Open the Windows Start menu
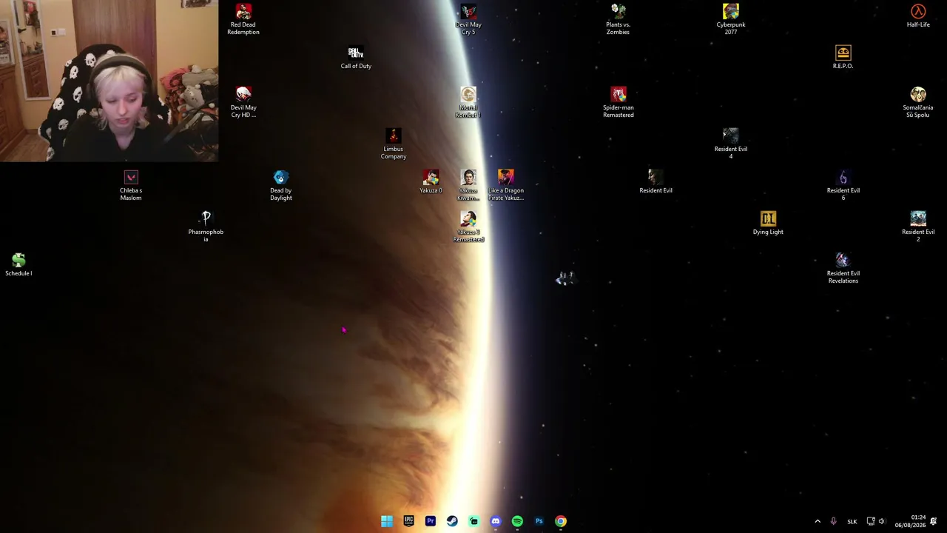The height and width of the screenshot is (533, 947). pos(387,521)
